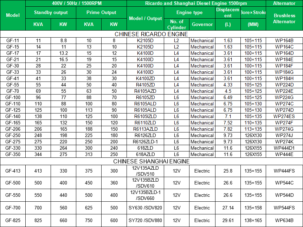The image size is (303, 227).
Task: Click the 138×165 bore stroke cell
Action: 253,220
